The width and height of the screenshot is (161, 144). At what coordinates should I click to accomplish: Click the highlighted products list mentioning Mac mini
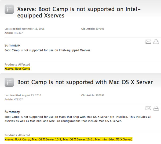tap(68, 139)
